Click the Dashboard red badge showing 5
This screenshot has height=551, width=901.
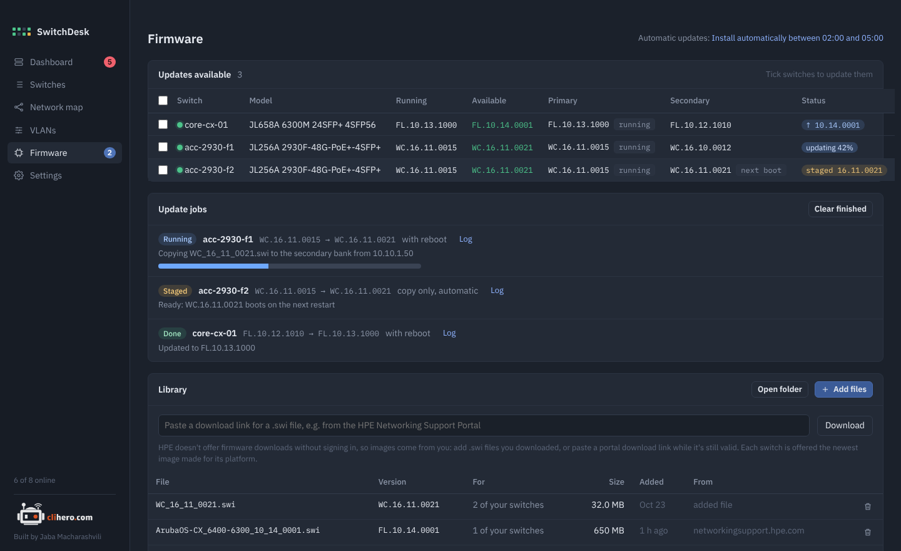coord(109,62)
